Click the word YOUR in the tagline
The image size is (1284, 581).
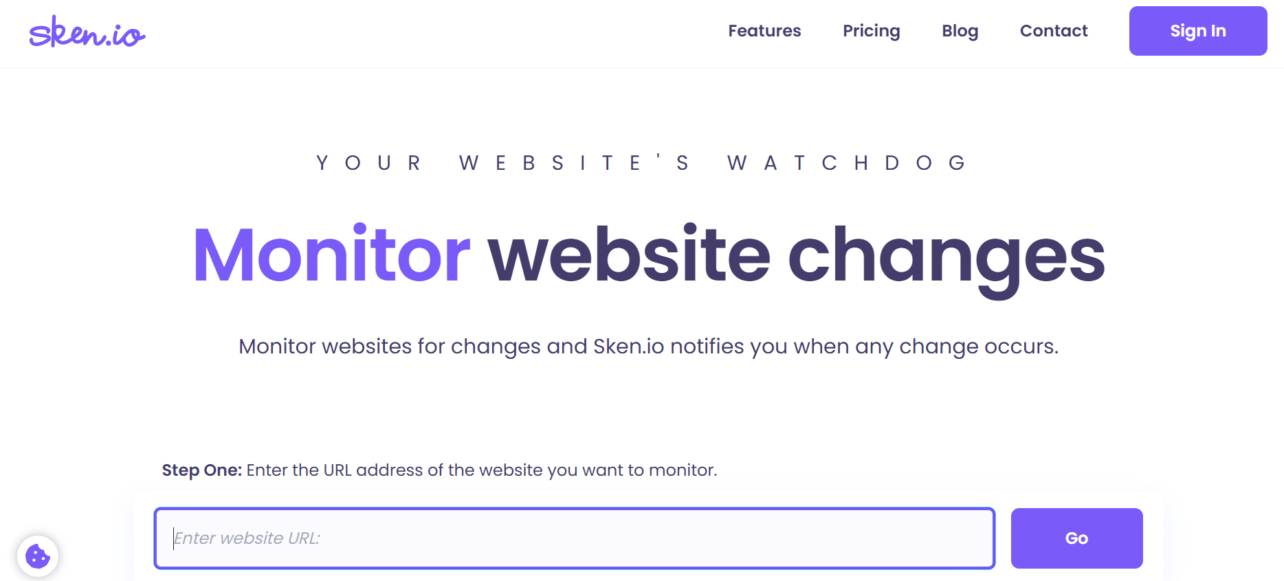click(368, 163)
